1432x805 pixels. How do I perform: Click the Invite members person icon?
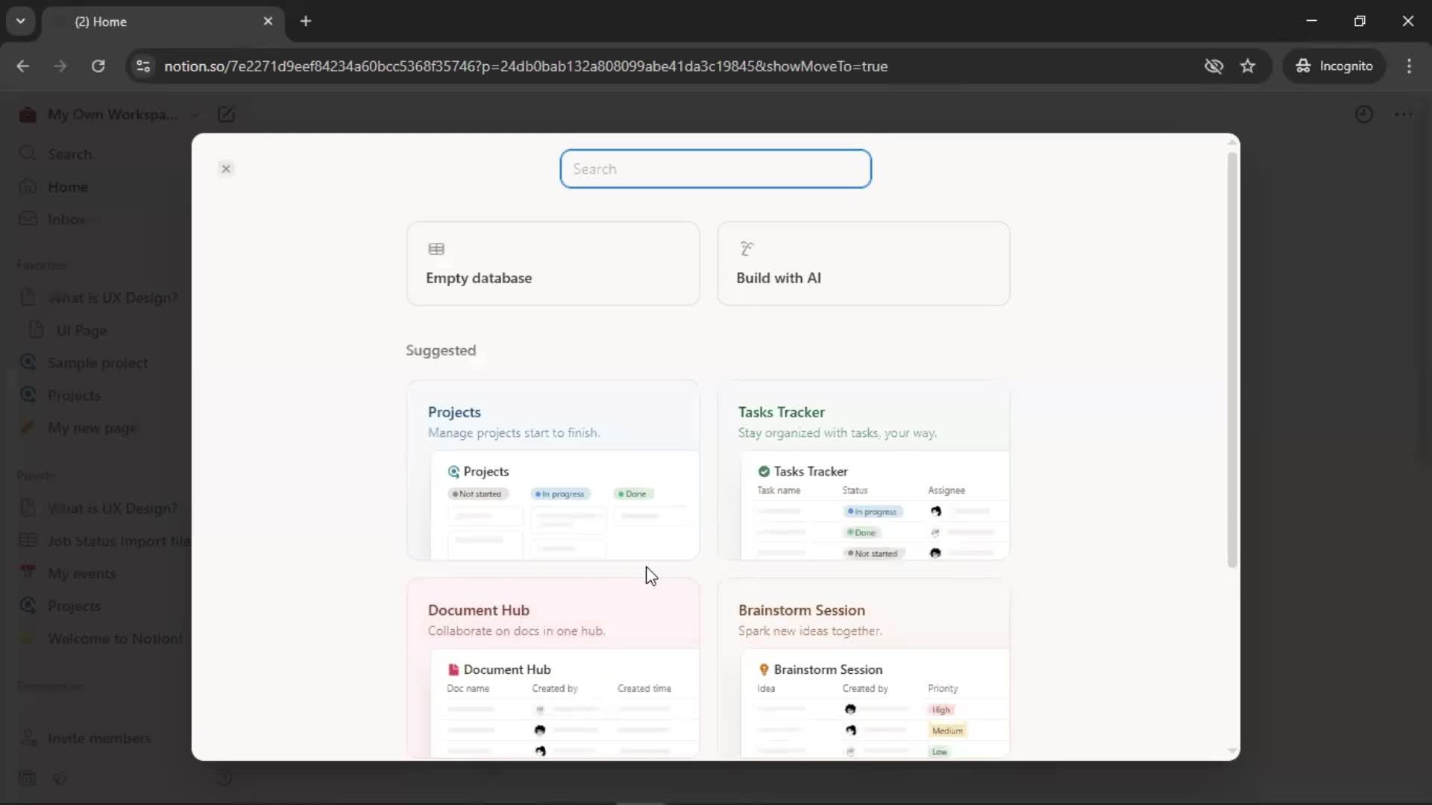point(28,737)
